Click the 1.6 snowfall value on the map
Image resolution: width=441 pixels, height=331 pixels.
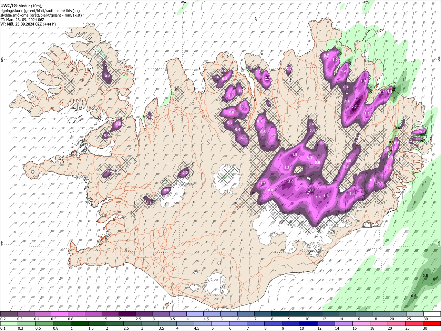326,196
